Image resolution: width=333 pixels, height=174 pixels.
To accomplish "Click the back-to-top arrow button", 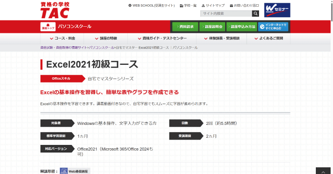I will (323, 171).
